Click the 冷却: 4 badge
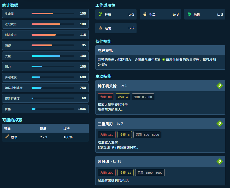This screenshot has height=188, width=230. 123,97
